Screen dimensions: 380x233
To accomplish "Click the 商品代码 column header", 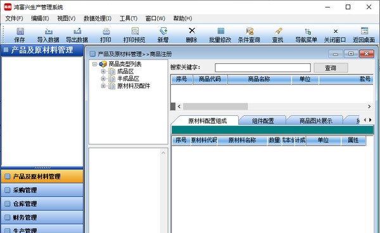I will (210, 79).
